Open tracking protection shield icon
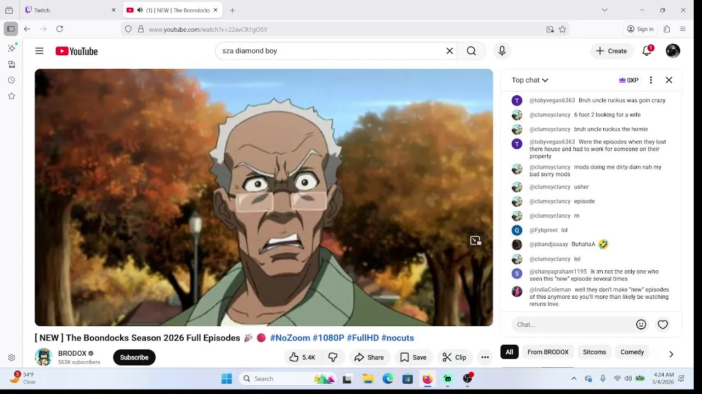 point(128,30)
